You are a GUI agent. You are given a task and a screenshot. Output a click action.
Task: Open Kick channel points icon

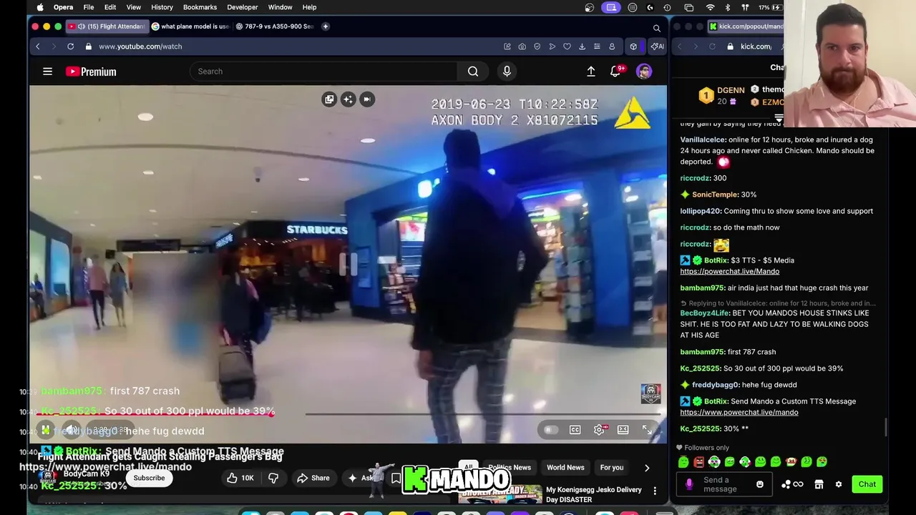[x=791, y=484]
